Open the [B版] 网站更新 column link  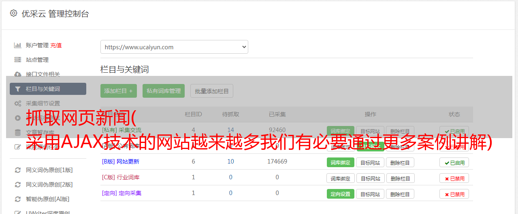(x=121, y=162)
